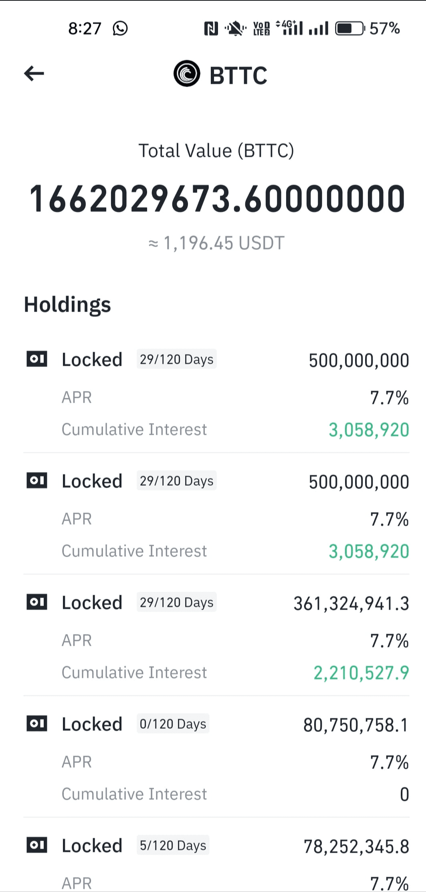Tap WhatsApp notification icon in status bar
This screenshot has height=892, width=426.
pyautogui.click(x=120, y=28)
